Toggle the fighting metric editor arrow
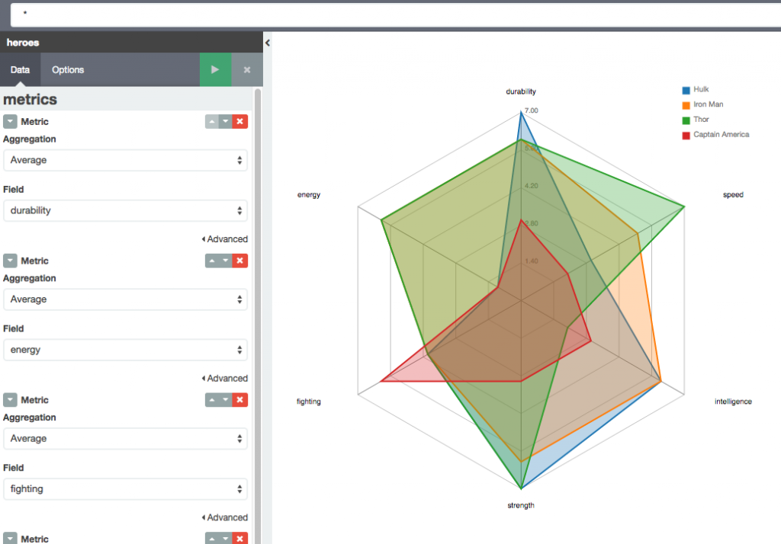This screenshot has width=781, height=544. [x=10, y=400]
